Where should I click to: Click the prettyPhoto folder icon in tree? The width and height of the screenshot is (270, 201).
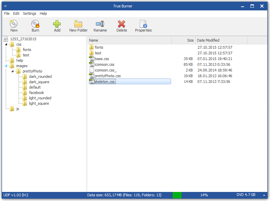tap(19, 71)
